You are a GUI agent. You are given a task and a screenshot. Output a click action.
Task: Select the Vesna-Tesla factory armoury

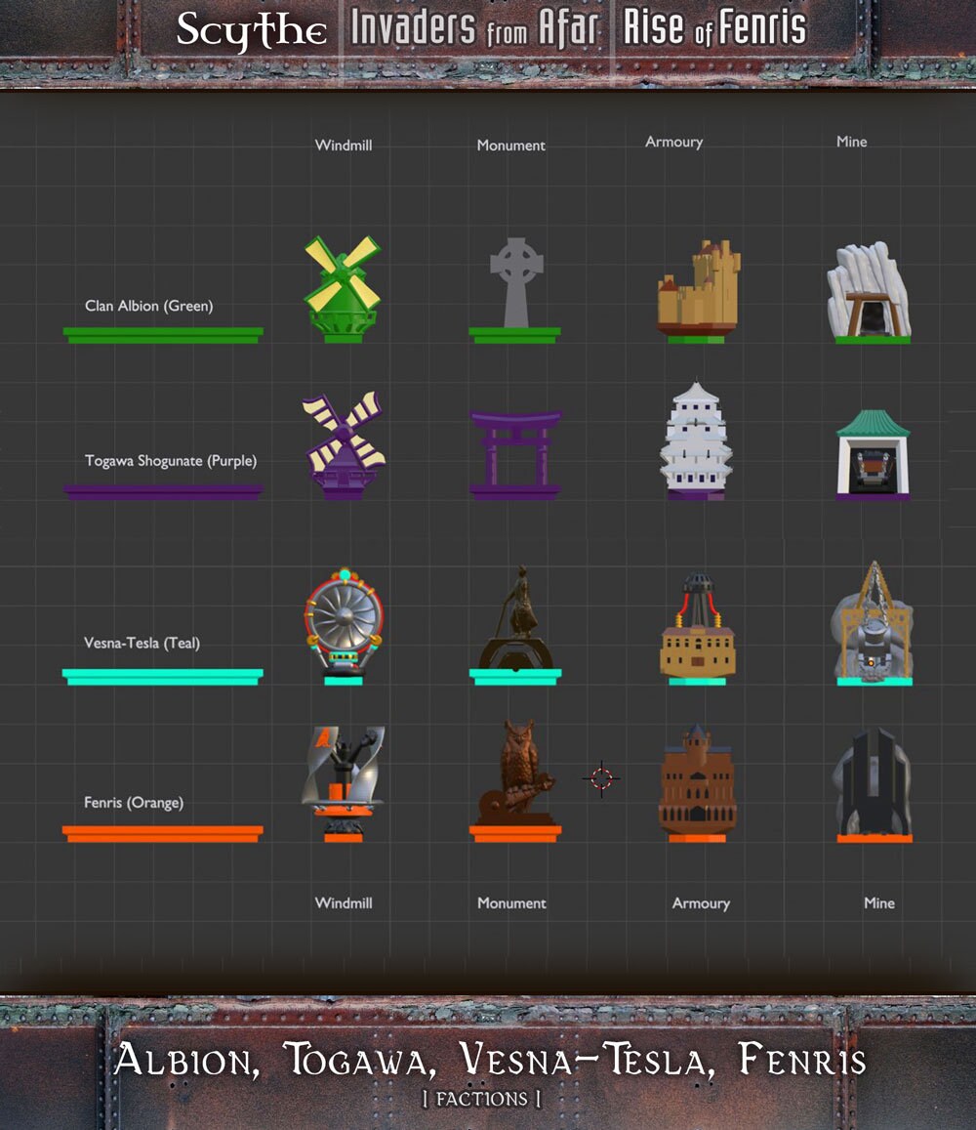[697, 628]
